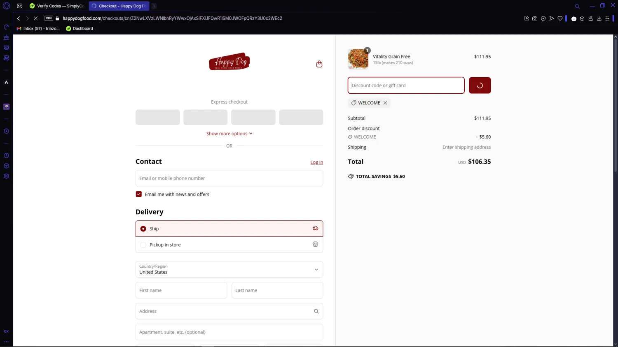
Task: Open GX Cleaner broom icon in sidebar
Action: (6, 37)
